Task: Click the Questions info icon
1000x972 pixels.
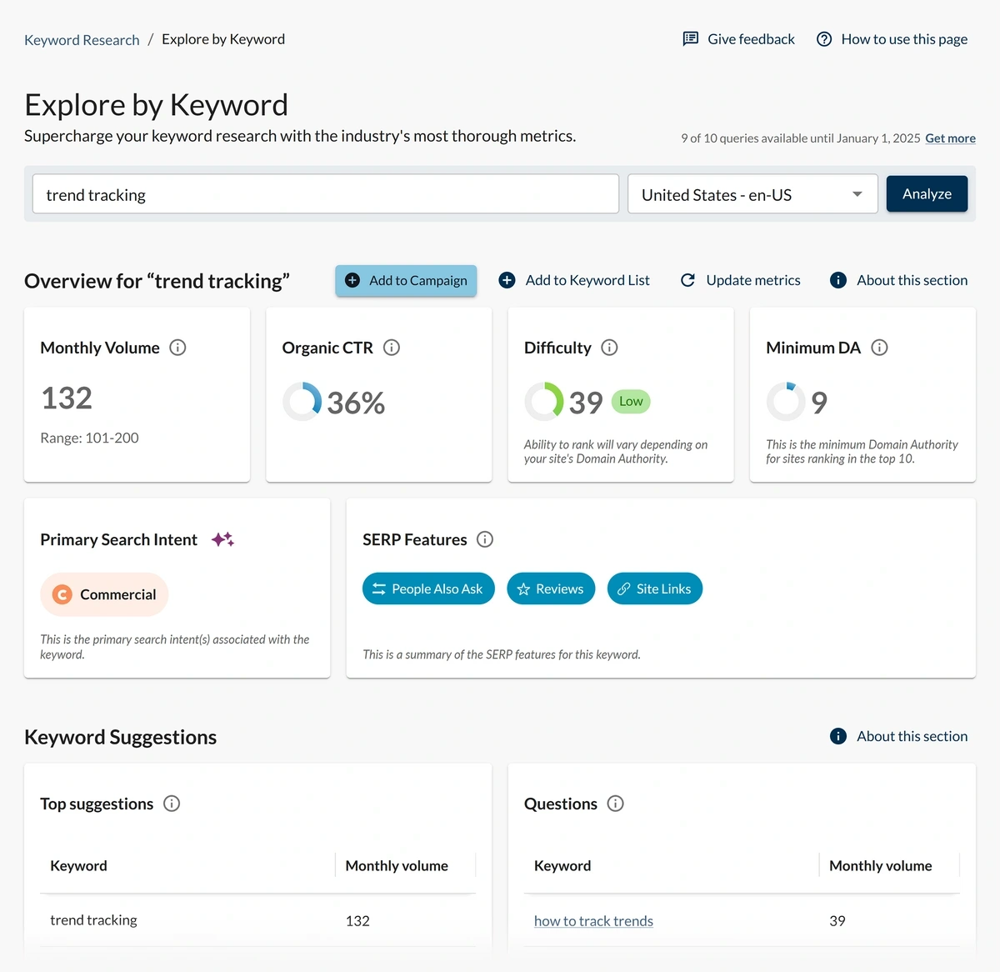Action: [615, 804]
